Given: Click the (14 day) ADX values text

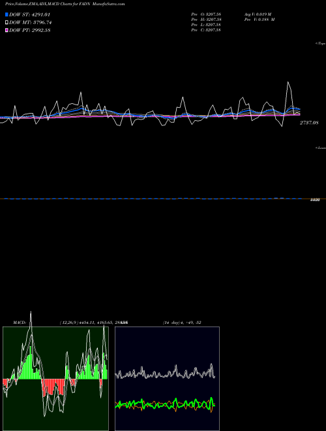Looking at the screenshot, I should click(x=182, y=323).
